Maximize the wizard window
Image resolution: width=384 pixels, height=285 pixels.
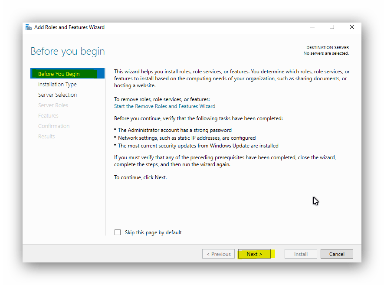pos(332,27)
